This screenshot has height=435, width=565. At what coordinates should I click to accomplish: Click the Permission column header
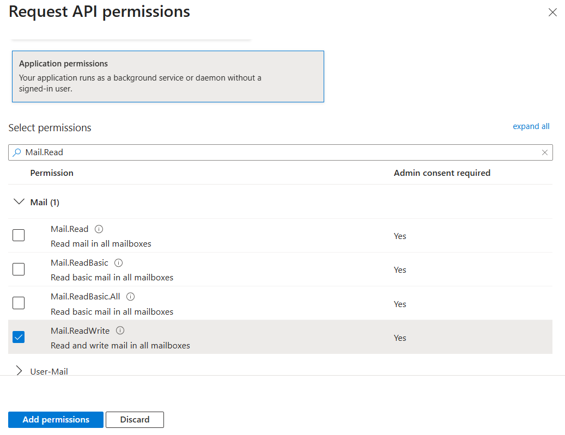(x=52, y=173)
